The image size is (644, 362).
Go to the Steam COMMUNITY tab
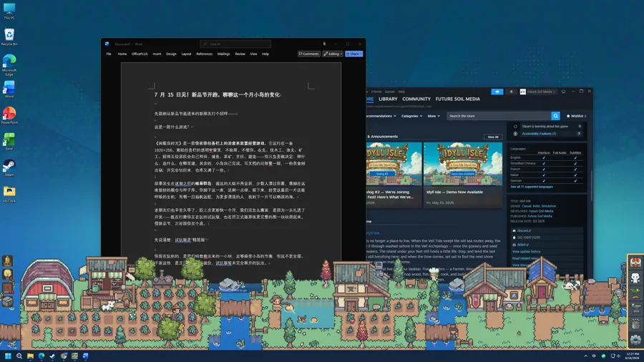416,99
